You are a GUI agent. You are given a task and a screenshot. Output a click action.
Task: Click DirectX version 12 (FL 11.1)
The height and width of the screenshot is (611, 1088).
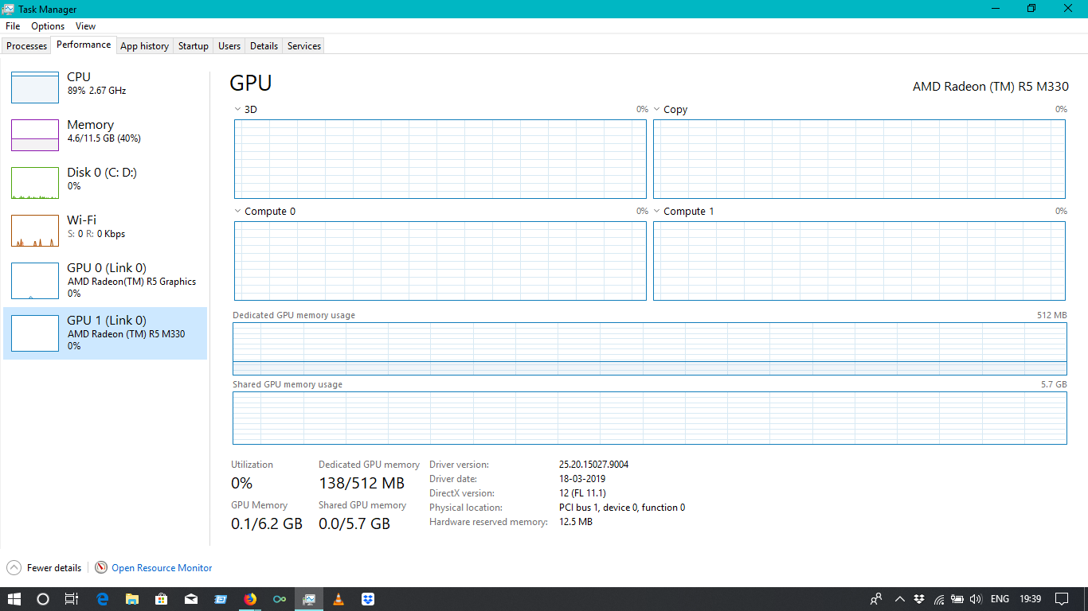[x=582, y=493]
